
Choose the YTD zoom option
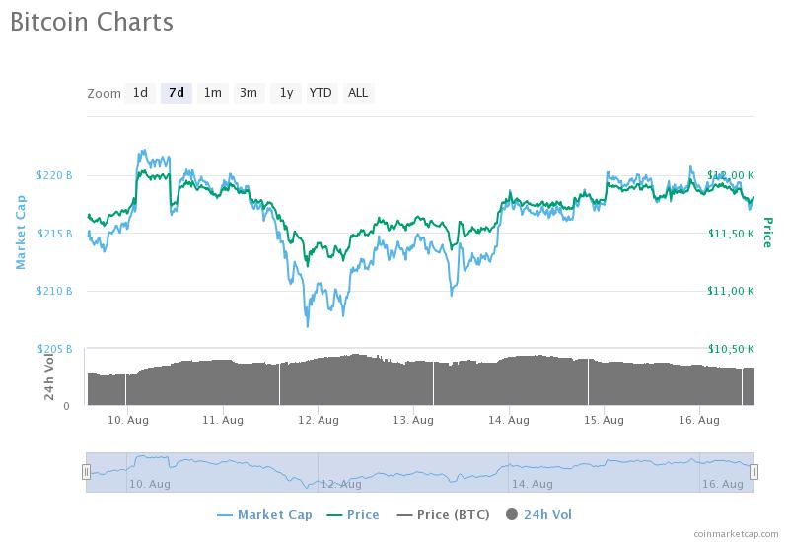click(321, 93)
